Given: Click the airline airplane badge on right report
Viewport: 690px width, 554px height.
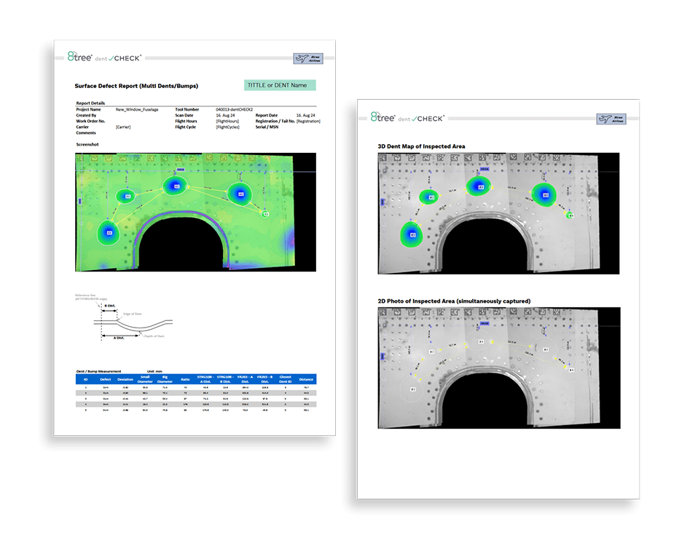Looking at the screenshot, I should (x=611, y=119).
